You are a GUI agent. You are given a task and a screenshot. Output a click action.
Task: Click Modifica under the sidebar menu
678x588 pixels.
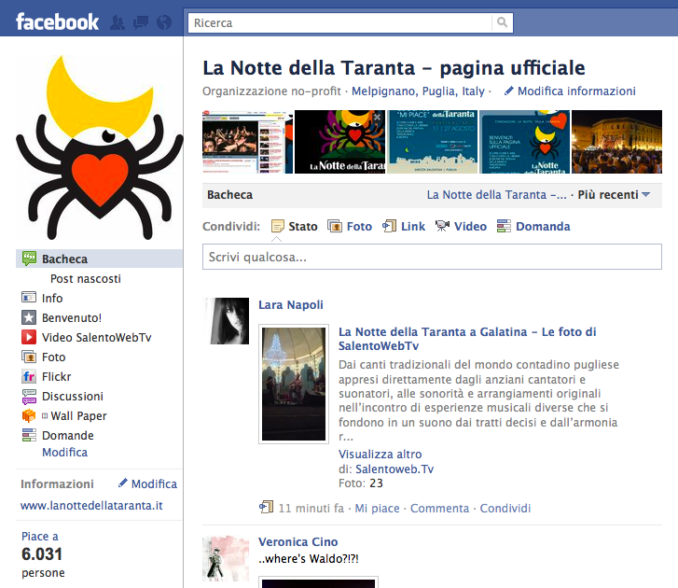click(x=65, y=453)
